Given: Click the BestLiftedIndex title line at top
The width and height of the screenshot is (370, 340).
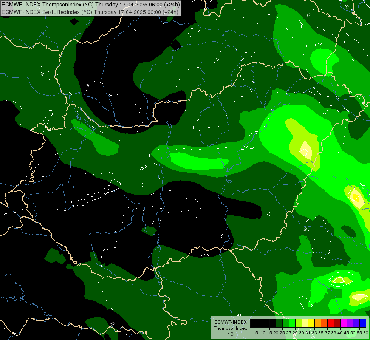Looking at the screenshot, I should point(90,12).
